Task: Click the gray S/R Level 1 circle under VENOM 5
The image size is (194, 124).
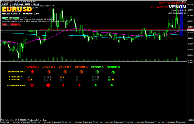Action: tap(93, 77)
